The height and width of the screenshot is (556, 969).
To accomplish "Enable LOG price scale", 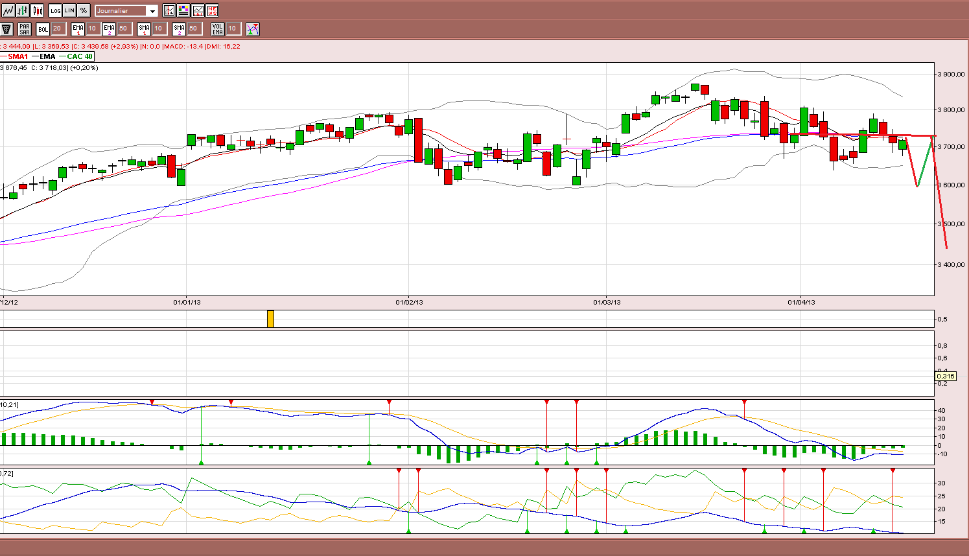I will pos(56,10).
